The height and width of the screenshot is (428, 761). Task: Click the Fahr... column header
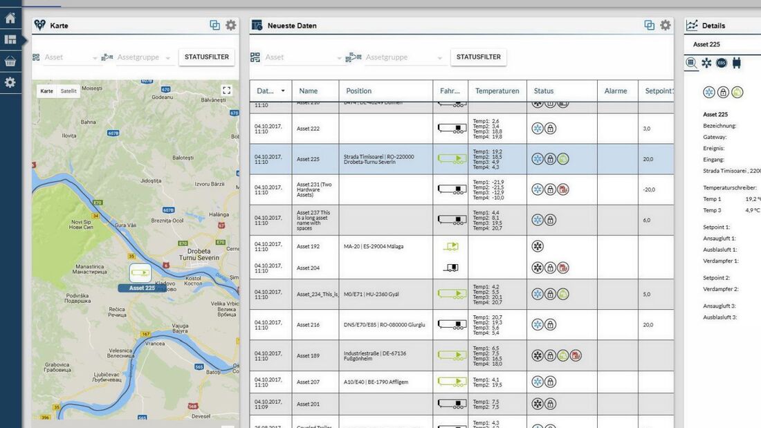tap(450, 91)
